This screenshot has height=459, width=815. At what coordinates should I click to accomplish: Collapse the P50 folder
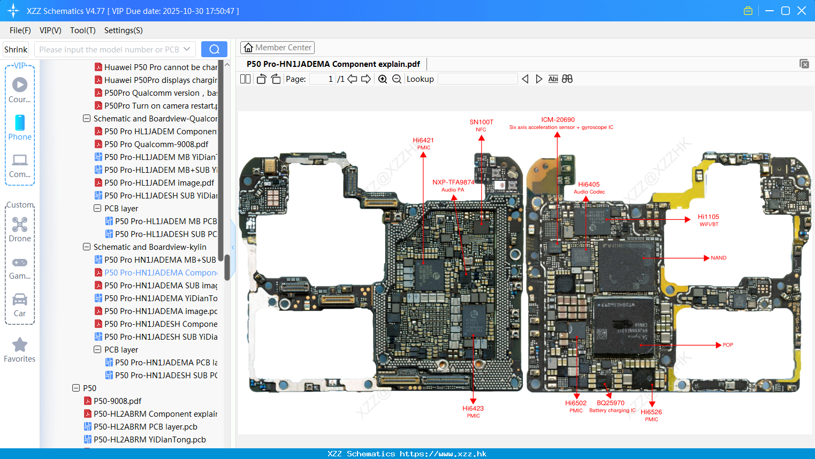(x=76, y=388)
